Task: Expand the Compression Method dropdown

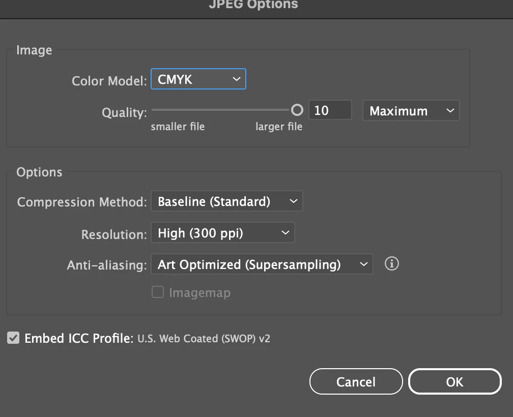Action: click(227, 201)
